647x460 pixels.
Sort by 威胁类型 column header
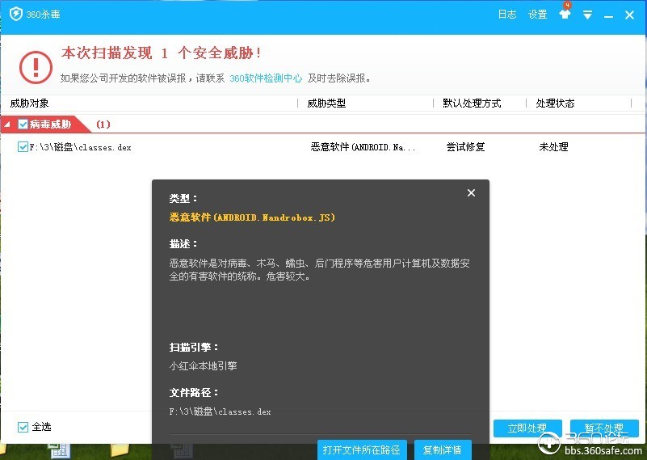pos(326,103)
